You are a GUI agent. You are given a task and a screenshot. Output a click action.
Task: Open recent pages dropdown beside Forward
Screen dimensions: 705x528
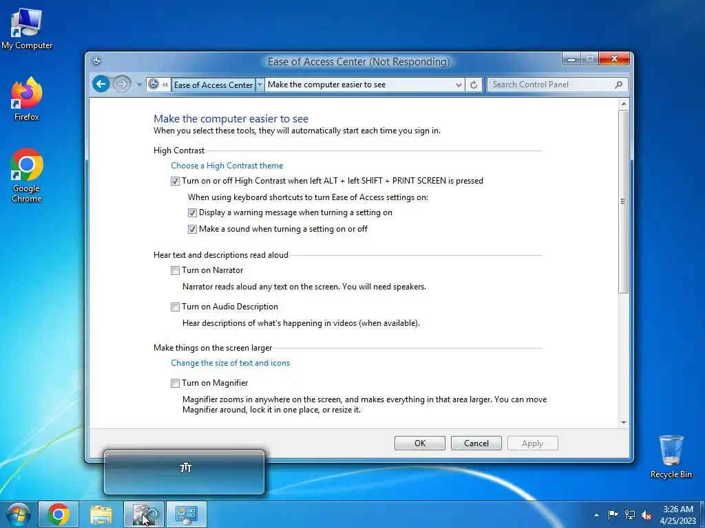tap(139, 85)
